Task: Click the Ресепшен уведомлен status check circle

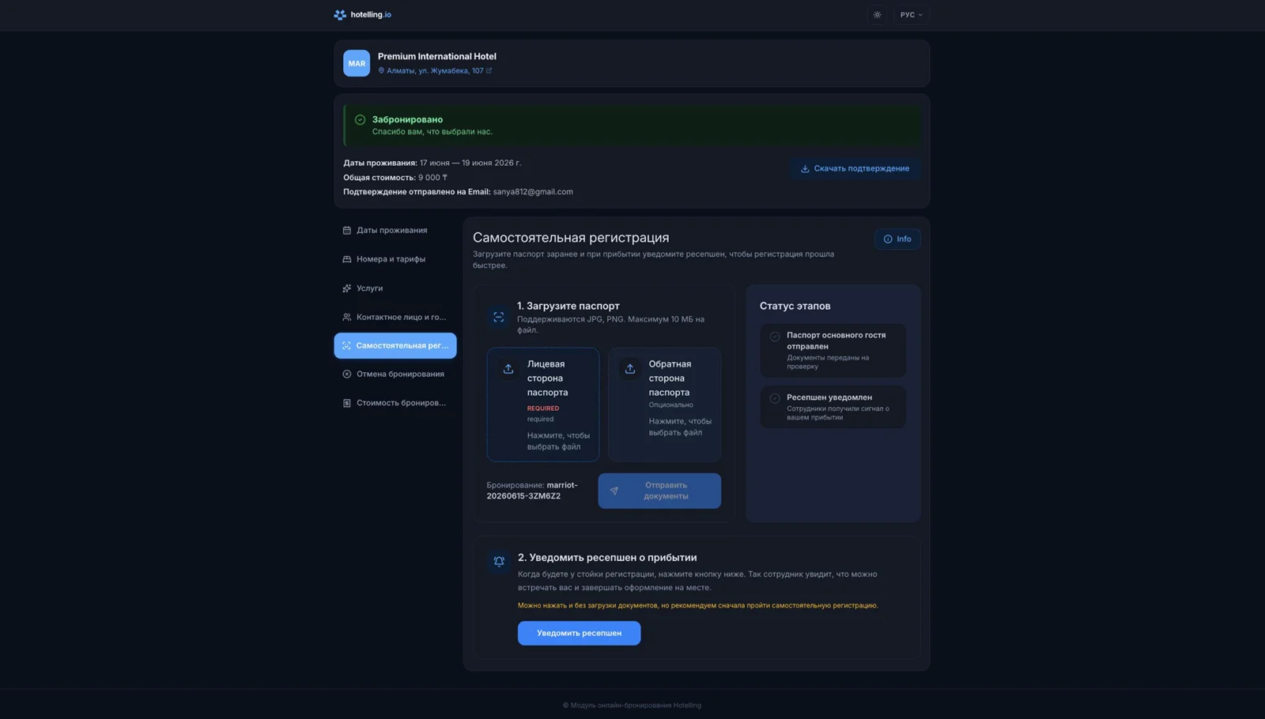Action: point(775,399)
